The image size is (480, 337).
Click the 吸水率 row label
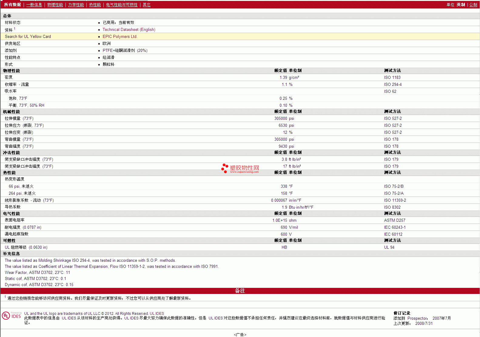pyautogui.click(x=11, y=91)
